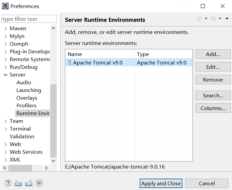
Task: Expand the Remote Systems node
Action: click(x=6, y=59)
